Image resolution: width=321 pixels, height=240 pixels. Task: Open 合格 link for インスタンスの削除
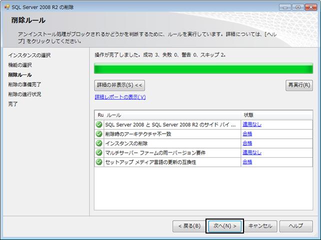pyautogui.click(x=247, y=143)
